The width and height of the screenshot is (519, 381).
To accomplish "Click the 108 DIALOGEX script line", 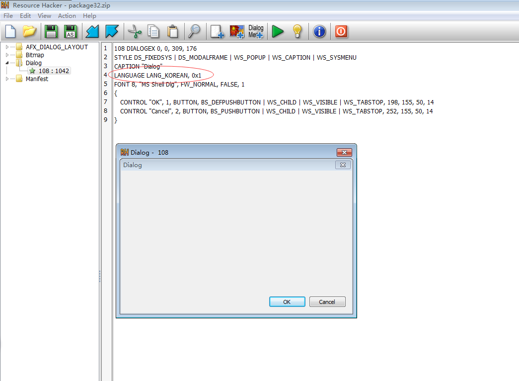I will 155,48.
